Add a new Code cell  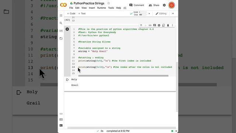71,13
